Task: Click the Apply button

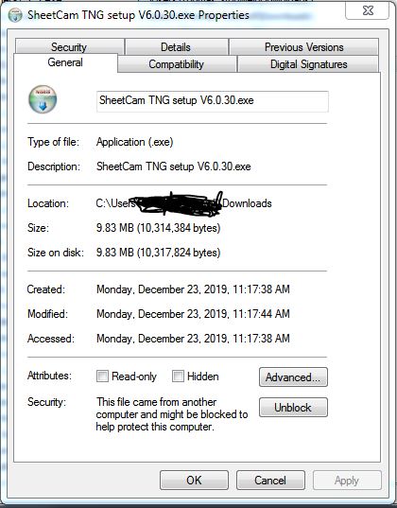Action: coord(347,481)
